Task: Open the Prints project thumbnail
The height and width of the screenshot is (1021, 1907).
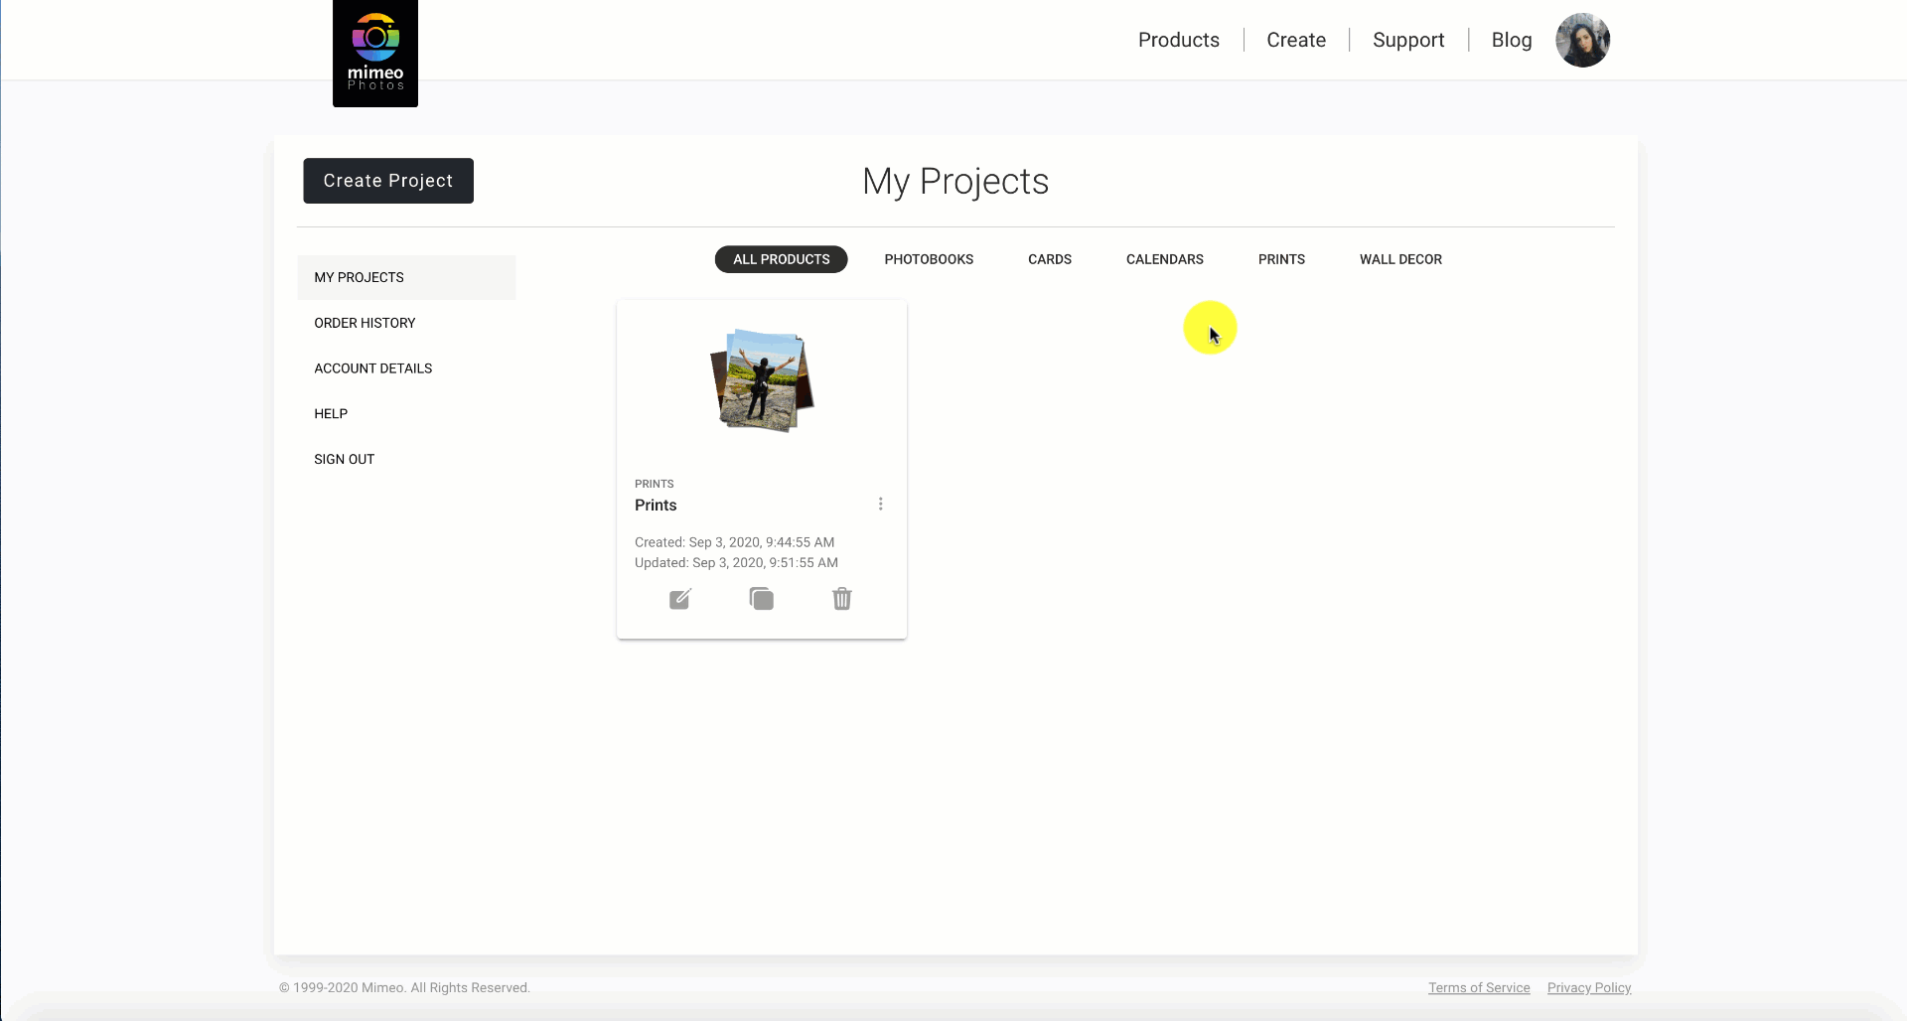Action: coord(762,380)
